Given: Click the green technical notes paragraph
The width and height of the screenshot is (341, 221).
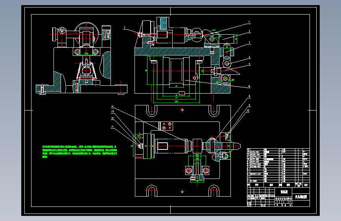Looking at the screenshot, I should click(79, 152).
